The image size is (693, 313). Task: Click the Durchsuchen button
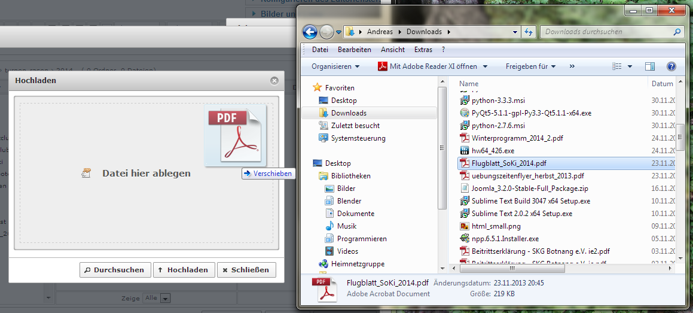click(x=115, y=270)
